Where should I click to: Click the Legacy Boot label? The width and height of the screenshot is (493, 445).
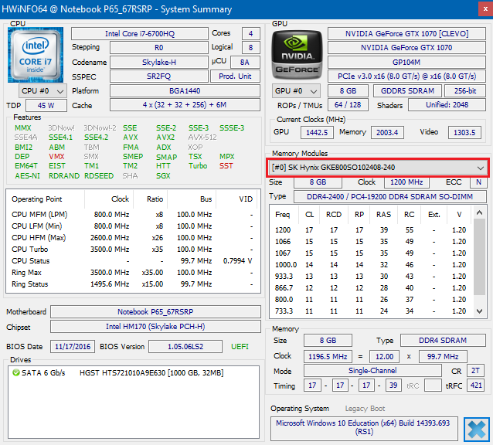pos(365,409)
